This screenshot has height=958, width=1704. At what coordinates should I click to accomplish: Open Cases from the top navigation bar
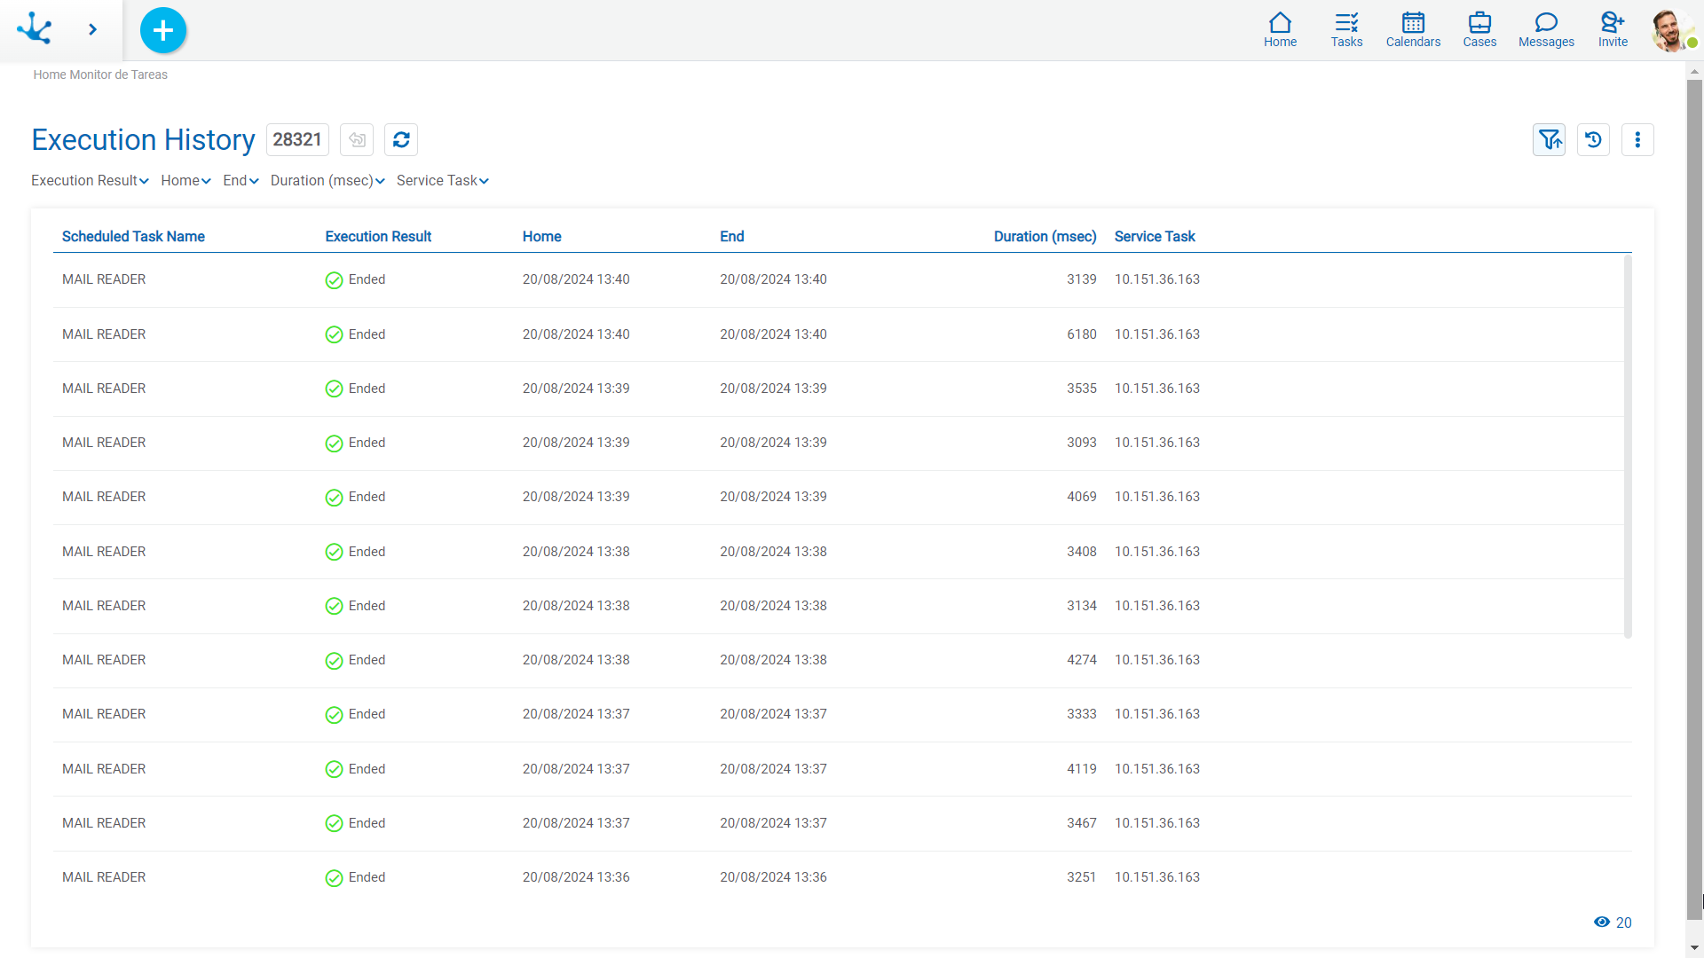[x=1479, y=29]
